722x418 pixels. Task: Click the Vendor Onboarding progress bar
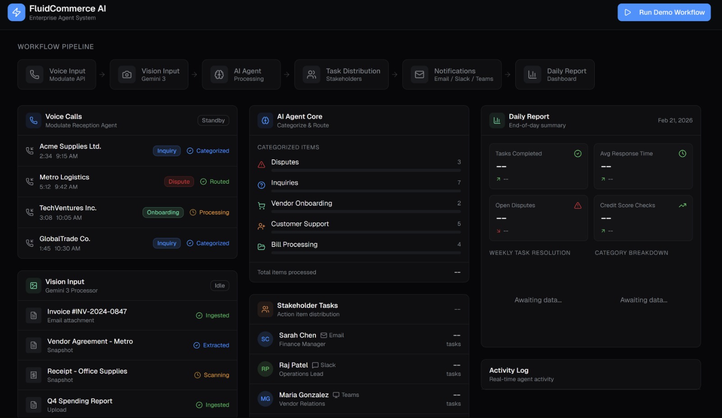[x=366, y=212]
